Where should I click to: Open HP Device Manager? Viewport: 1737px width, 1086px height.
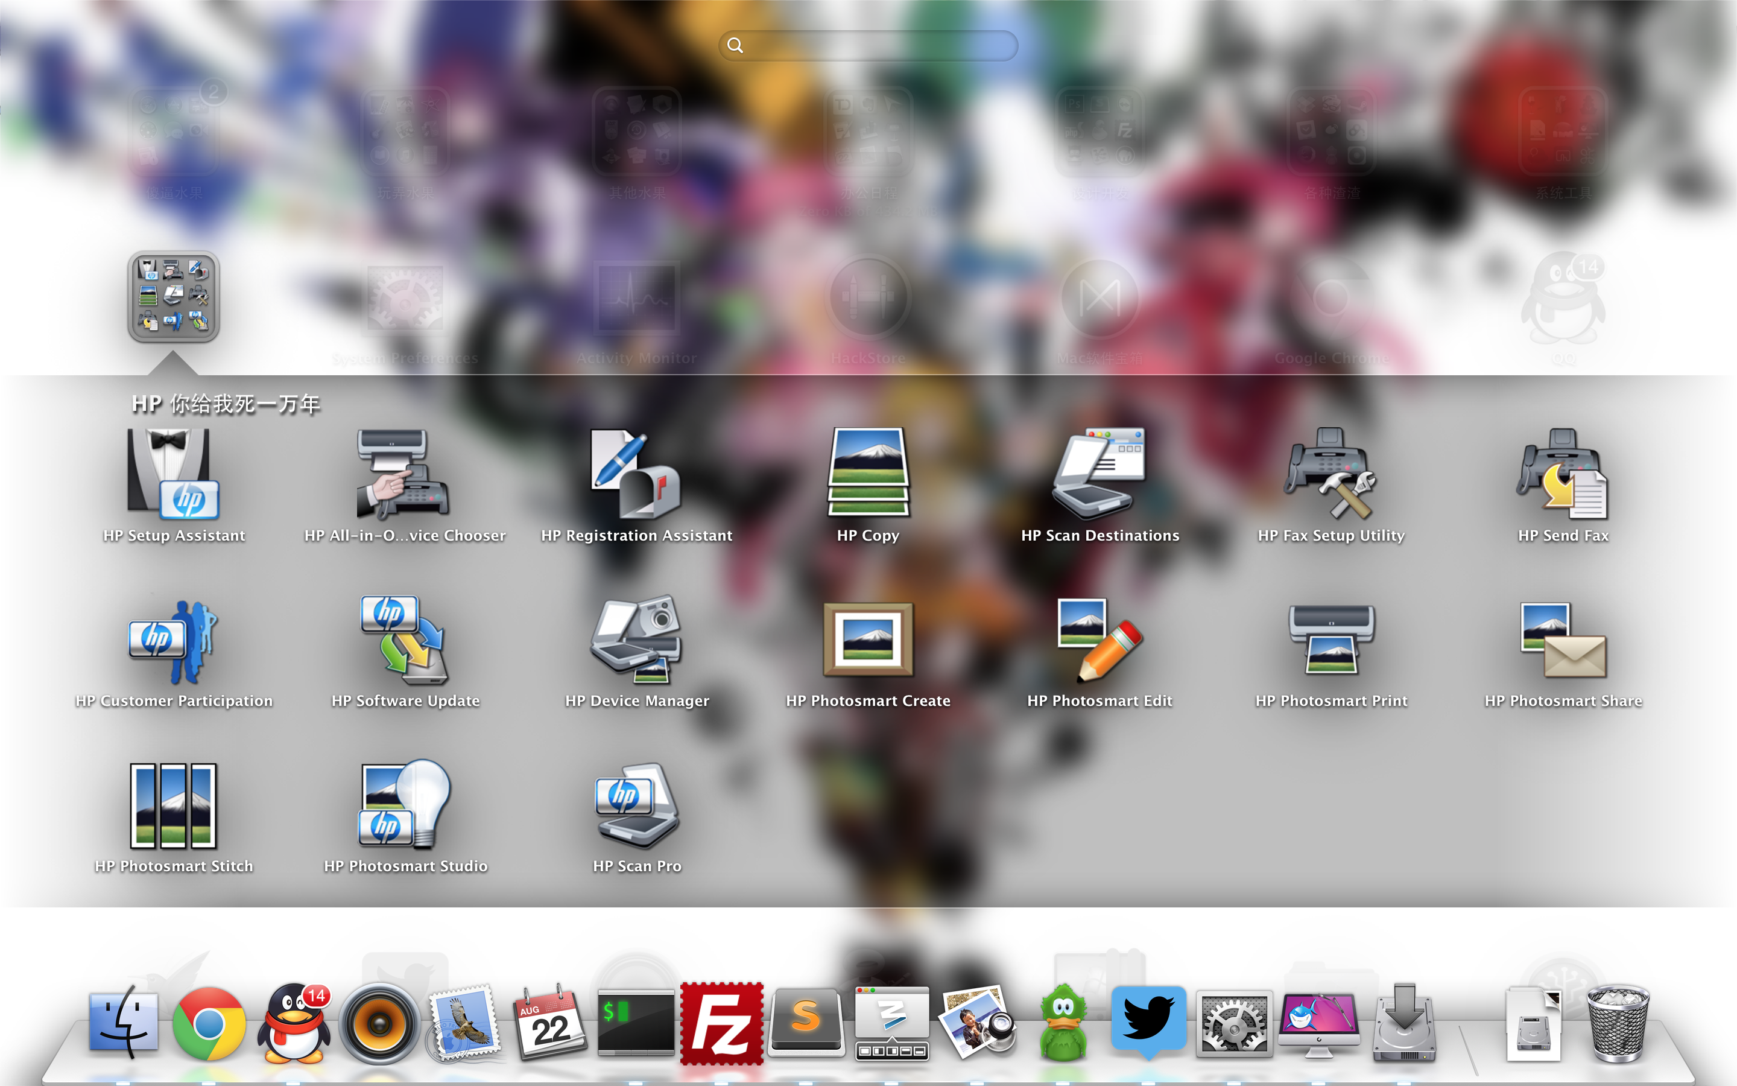[x=636, y=641]
